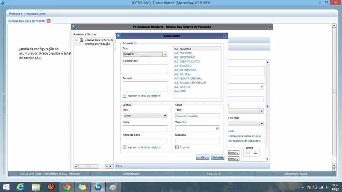Open the Windows Start menu
The image size is (342, 192).
tap(6, 187)
